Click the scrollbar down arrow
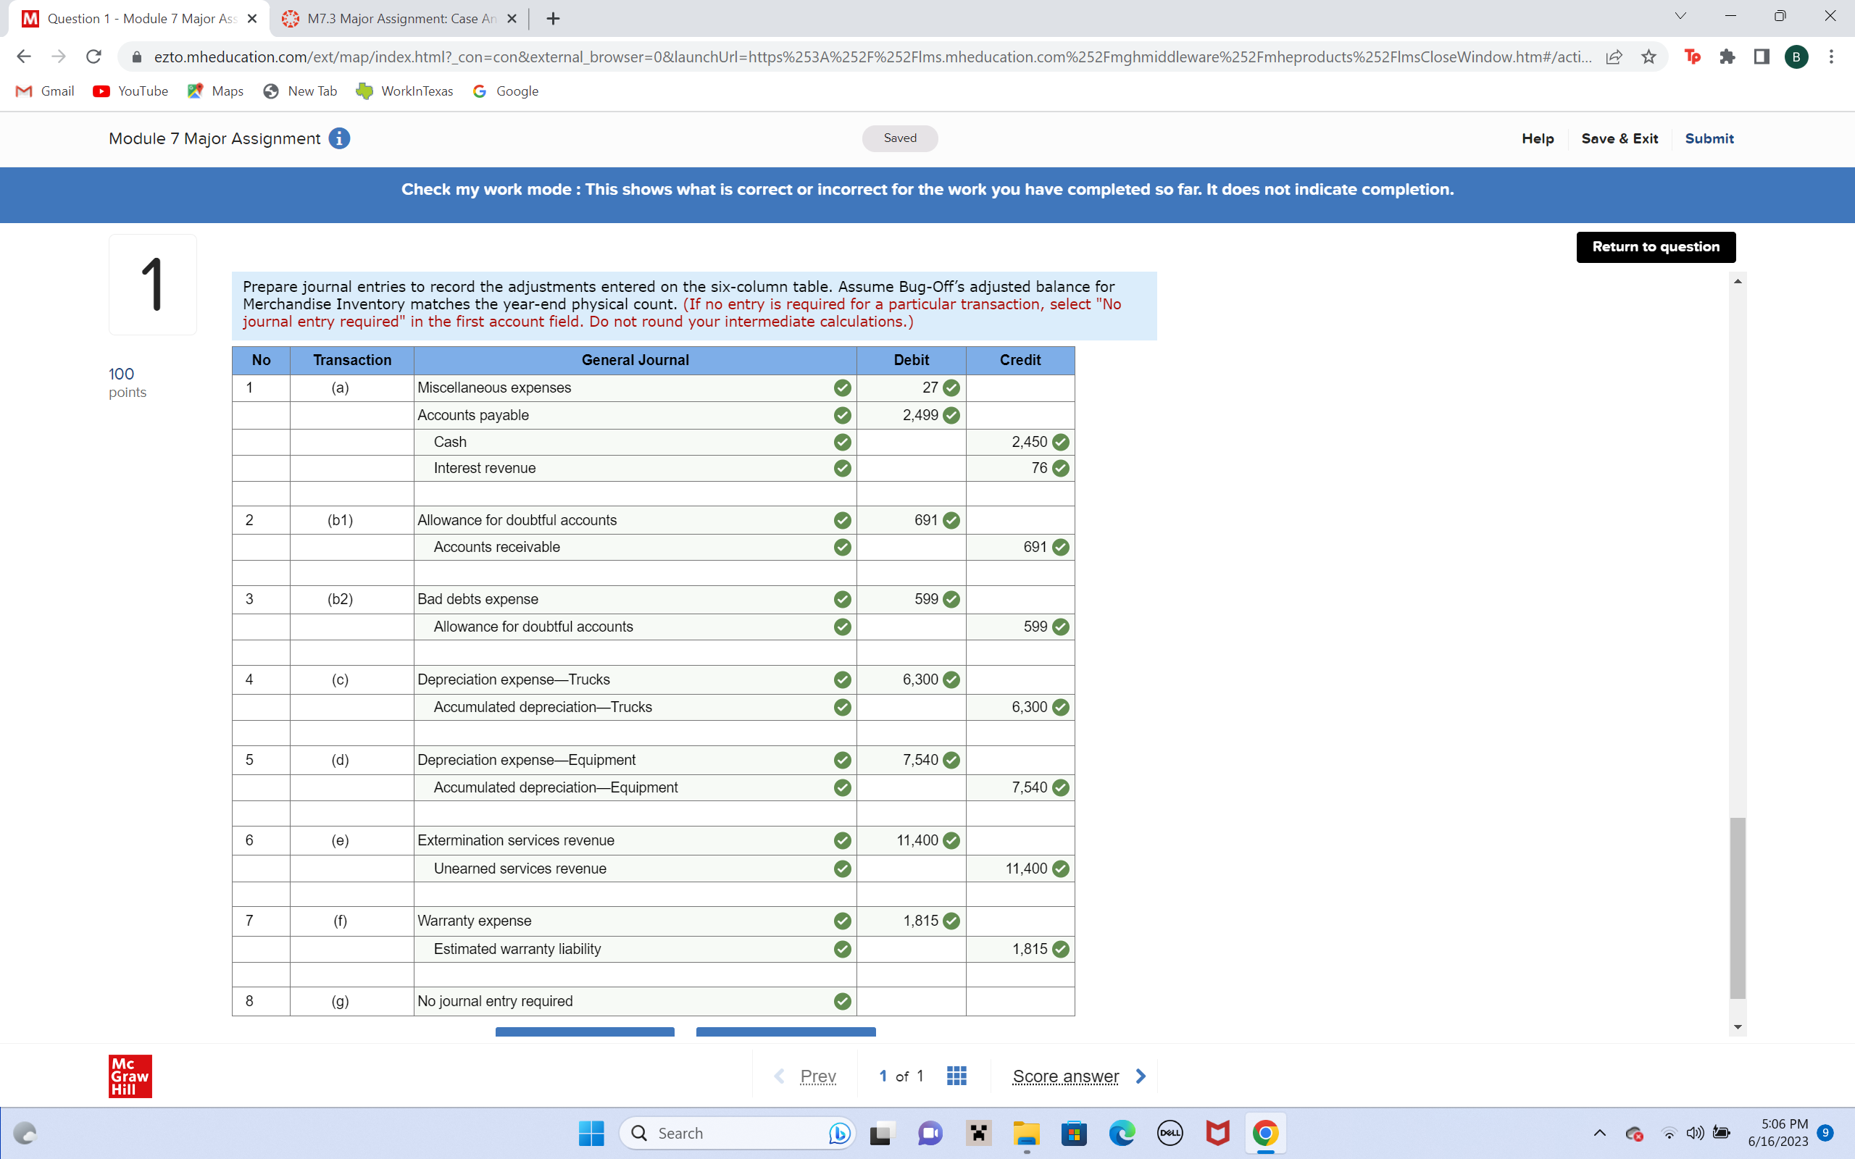 click(1738, 1027)
